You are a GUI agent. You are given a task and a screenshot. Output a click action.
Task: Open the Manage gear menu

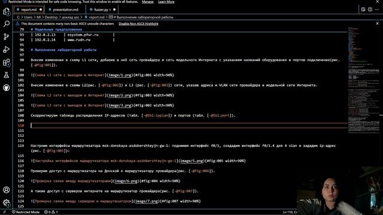point(7,202)
